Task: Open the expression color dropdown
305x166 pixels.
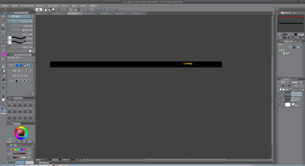Action: (x=287, y=53)
